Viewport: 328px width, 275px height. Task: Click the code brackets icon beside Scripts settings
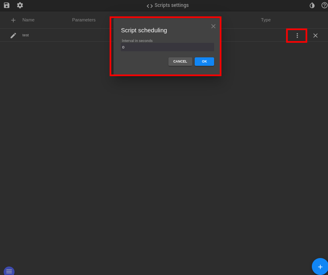point(149,5)
